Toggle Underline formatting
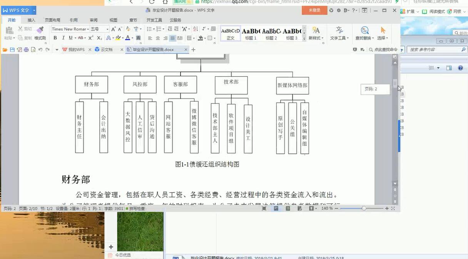Image resolution: width=468 pixels, height=259 pixels. [x=70, y=38]
